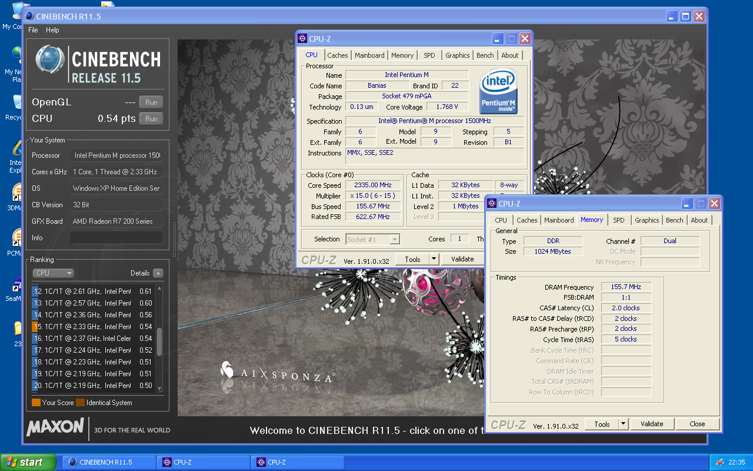Open the Help menu in Cinebench
753x471 pixels.
tap(52, 30)
